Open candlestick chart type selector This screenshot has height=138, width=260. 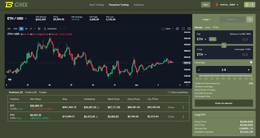click(x=39, y=29)
